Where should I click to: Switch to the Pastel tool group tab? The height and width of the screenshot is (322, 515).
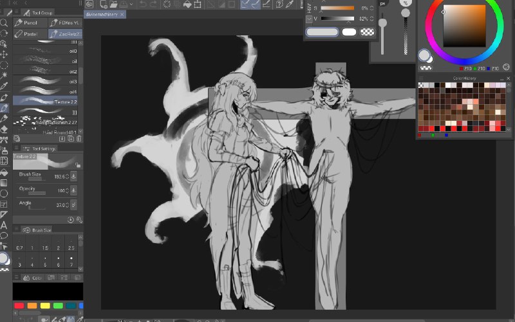tap(30, 34)
